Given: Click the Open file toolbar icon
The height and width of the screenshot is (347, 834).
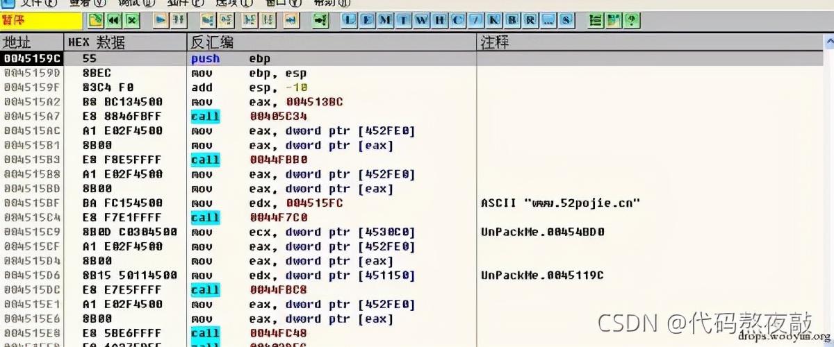Looking at the screenshot, I should coord(96,20).
